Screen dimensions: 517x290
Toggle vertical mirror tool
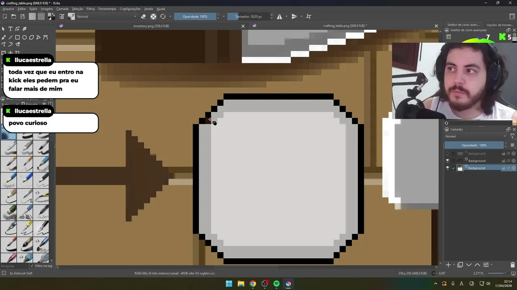click(x=294, y=17)
